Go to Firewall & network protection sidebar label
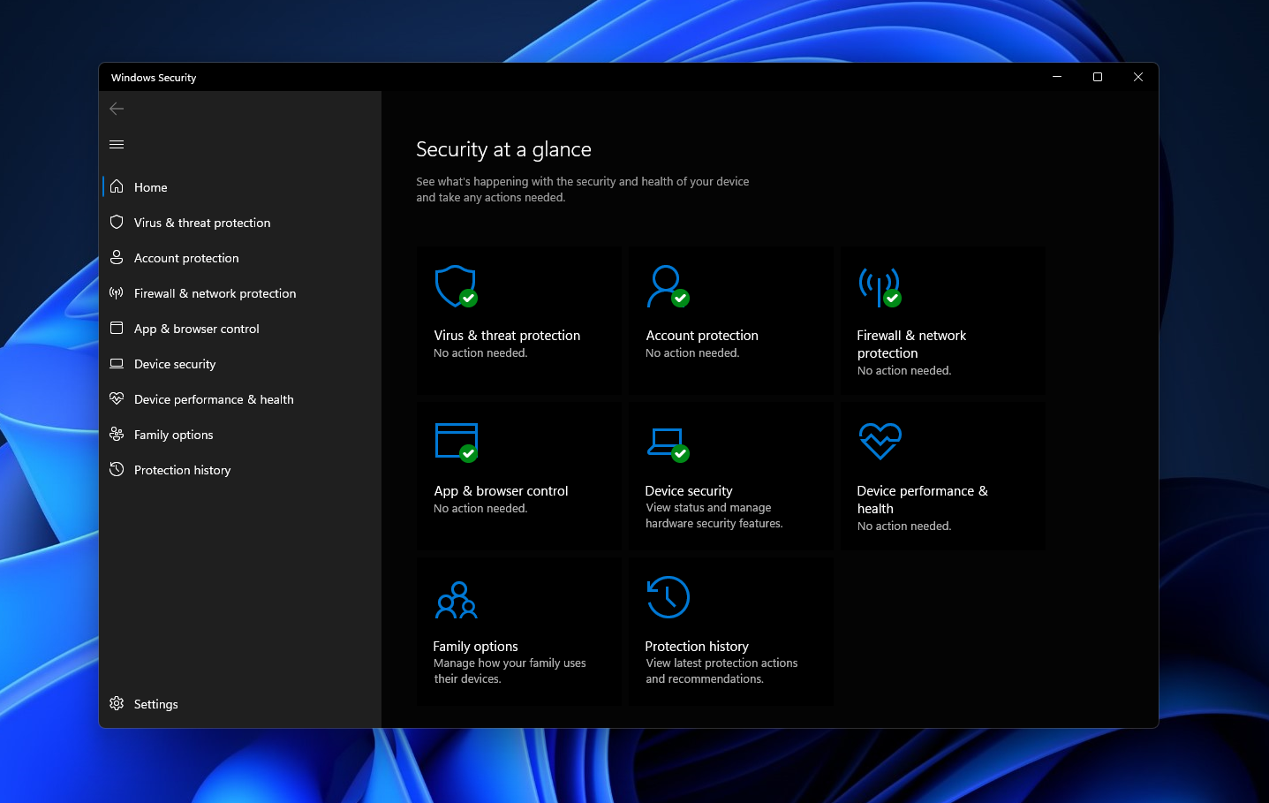This screenshot has height=803, width=1269. click(x=215, y=293)
